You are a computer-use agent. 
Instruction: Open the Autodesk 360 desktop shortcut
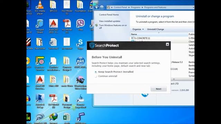pyautogui.click(x=40, y=118)
